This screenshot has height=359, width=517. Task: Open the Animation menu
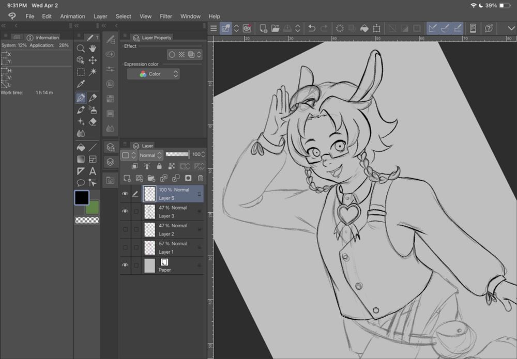pyautogui.click(x=72, y=16)
